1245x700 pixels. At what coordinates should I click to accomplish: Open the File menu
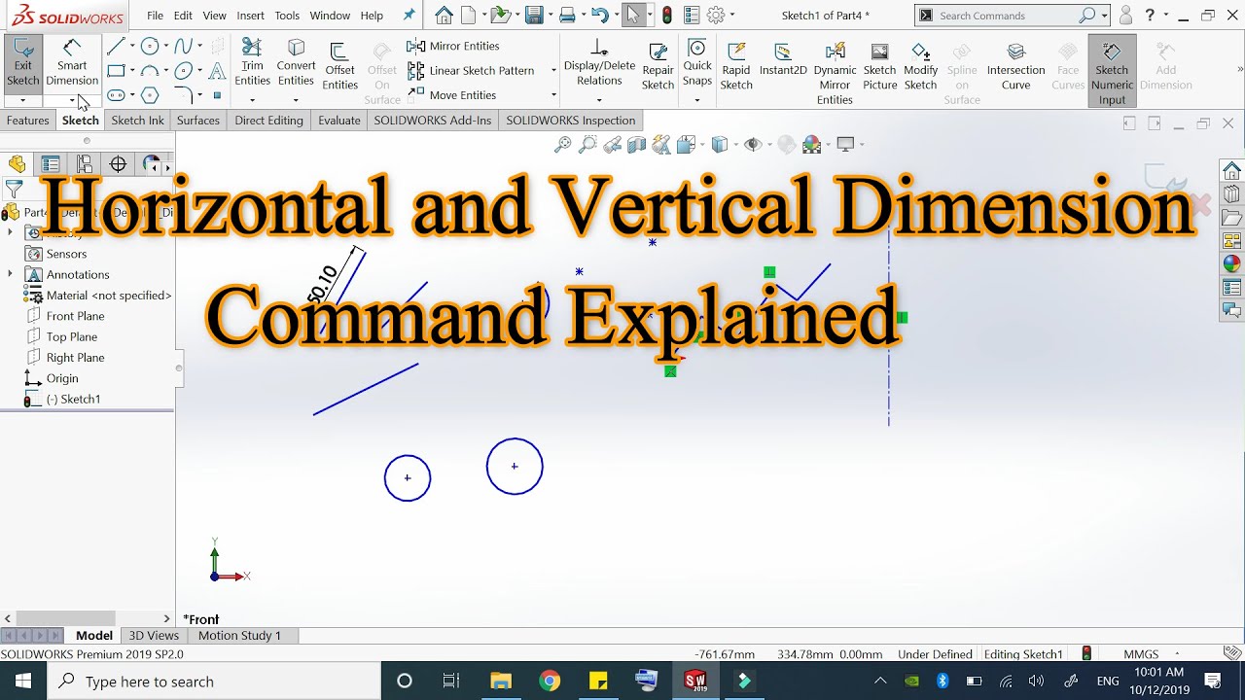[x=155, y=16]
